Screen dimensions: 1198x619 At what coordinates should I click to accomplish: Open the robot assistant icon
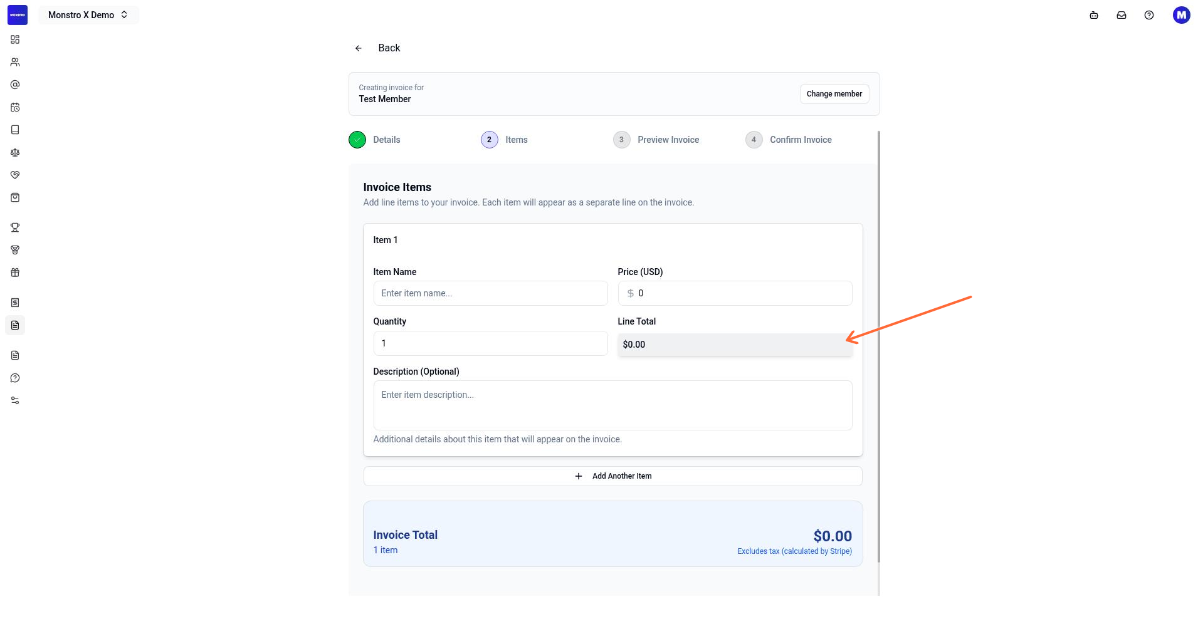click(1094, 15)
